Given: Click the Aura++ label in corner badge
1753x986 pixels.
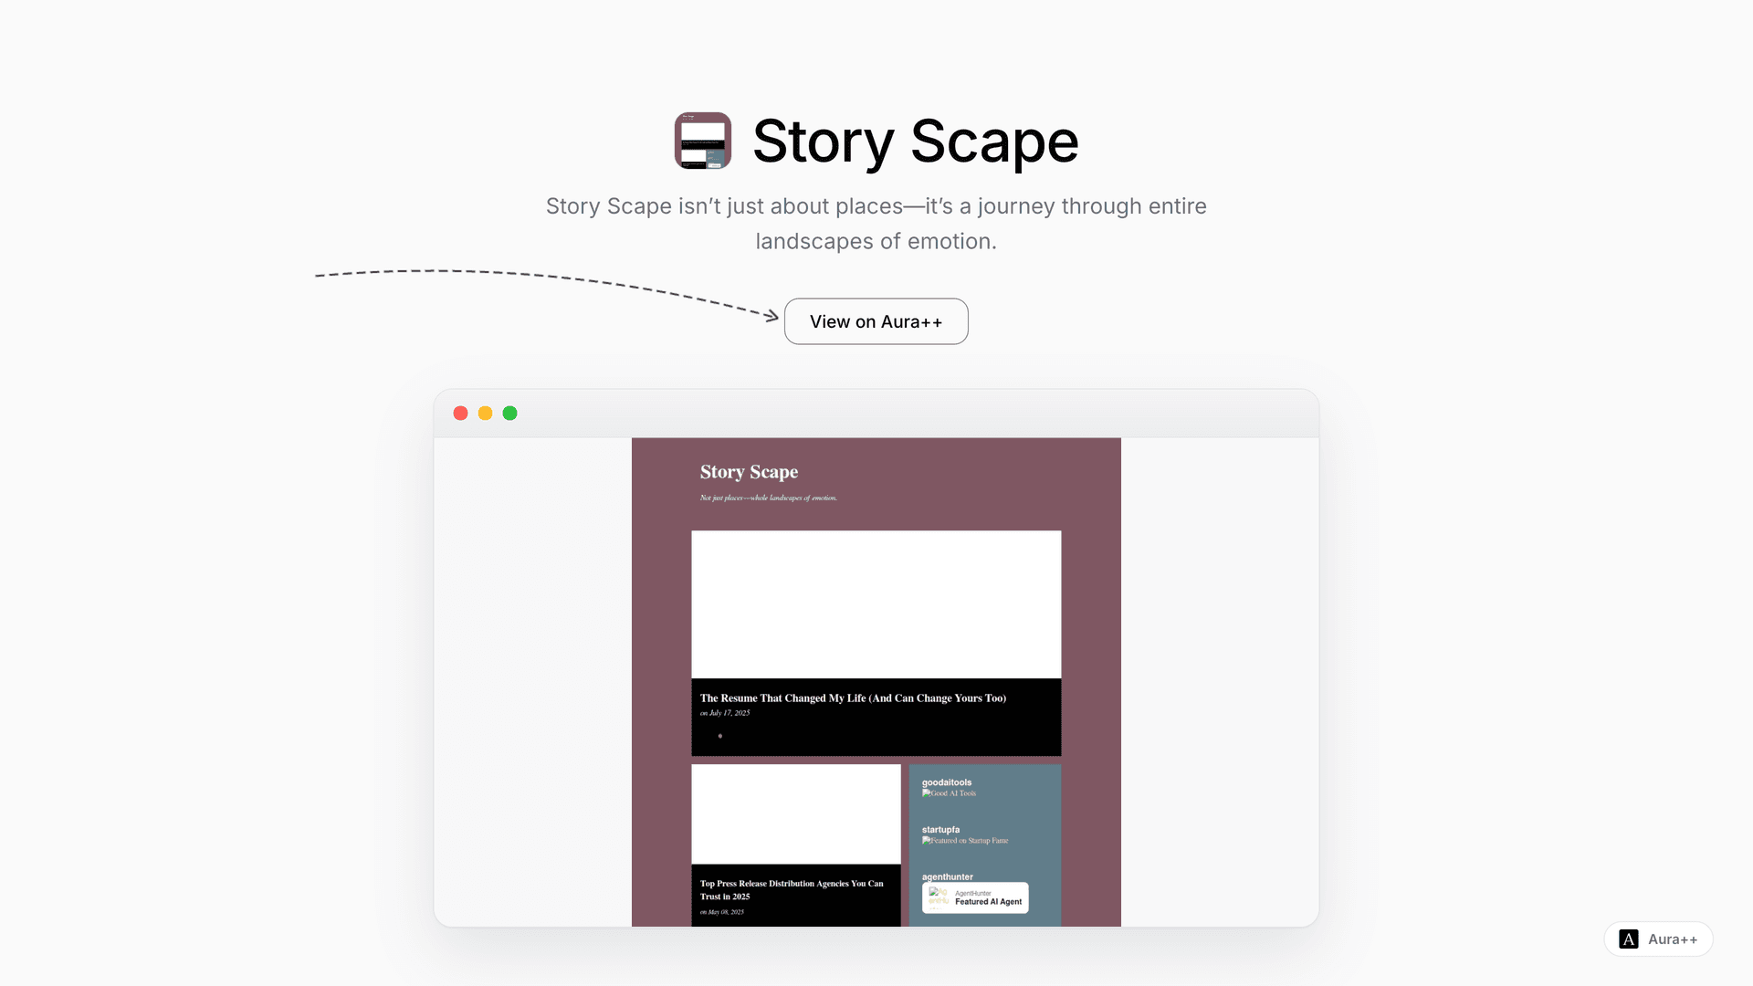Looking at the screenshot, I should 1673,939.
